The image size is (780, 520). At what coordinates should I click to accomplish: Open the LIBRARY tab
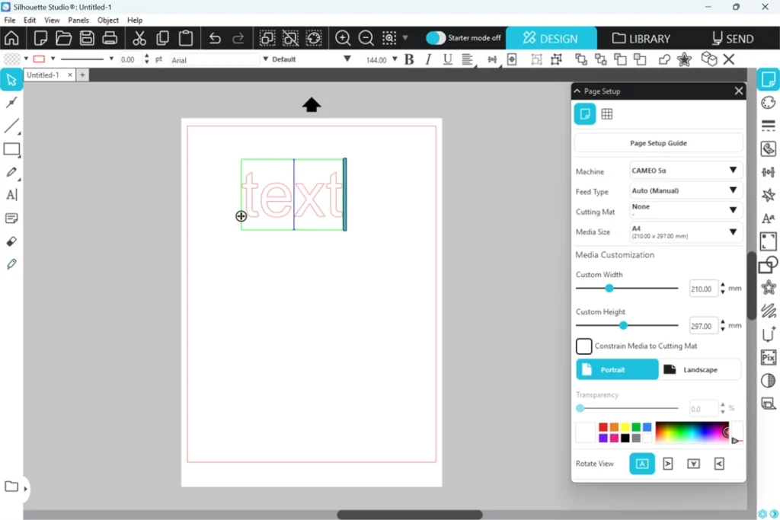pyautogui.click(x=641, y=38)
